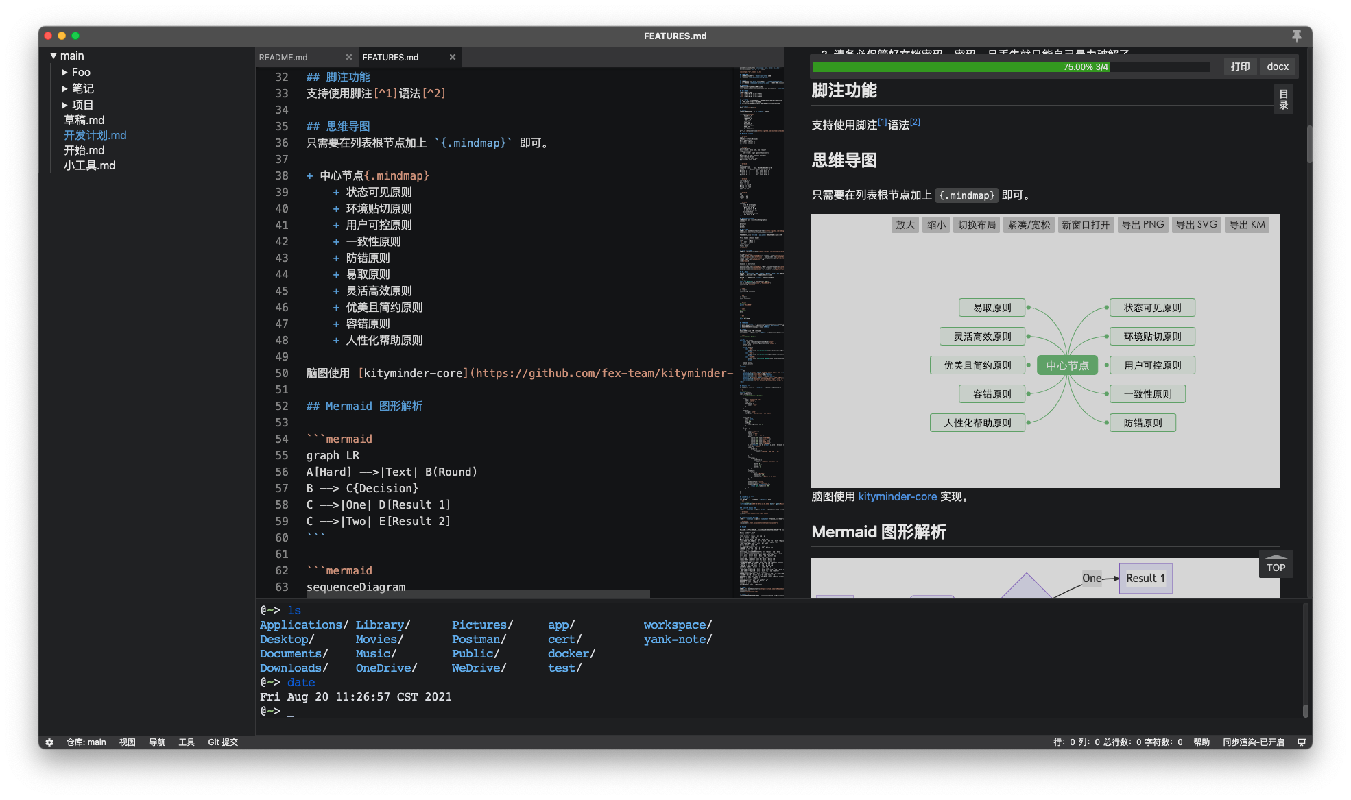Click the kityminder URL on editor line 50

point(604,373)
